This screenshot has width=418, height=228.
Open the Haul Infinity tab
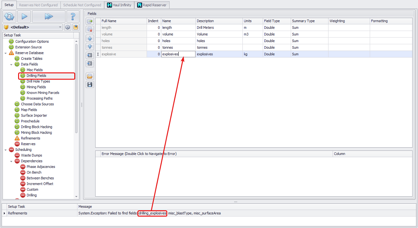119,5
